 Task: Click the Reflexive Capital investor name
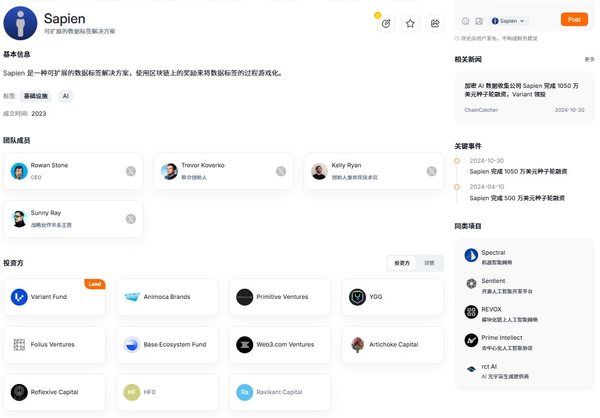click(54, 392)
